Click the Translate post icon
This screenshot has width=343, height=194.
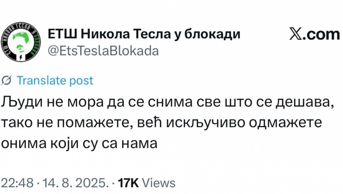7,81
